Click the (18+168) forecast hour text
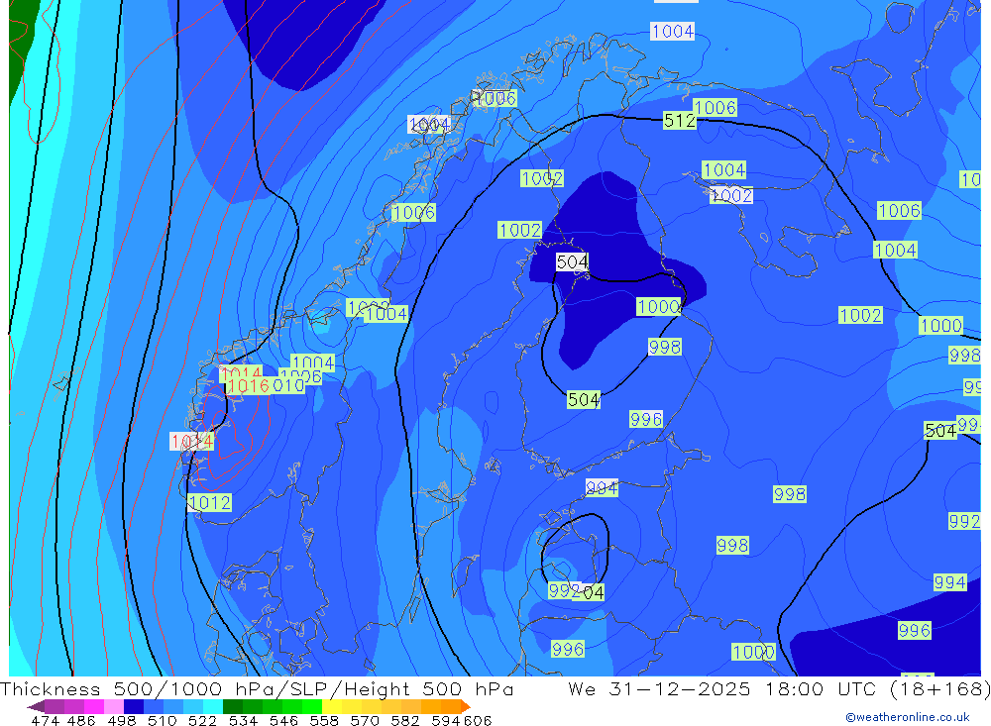Screen dimensions: 991x726 pyautogui.click(x=939, y=688)
